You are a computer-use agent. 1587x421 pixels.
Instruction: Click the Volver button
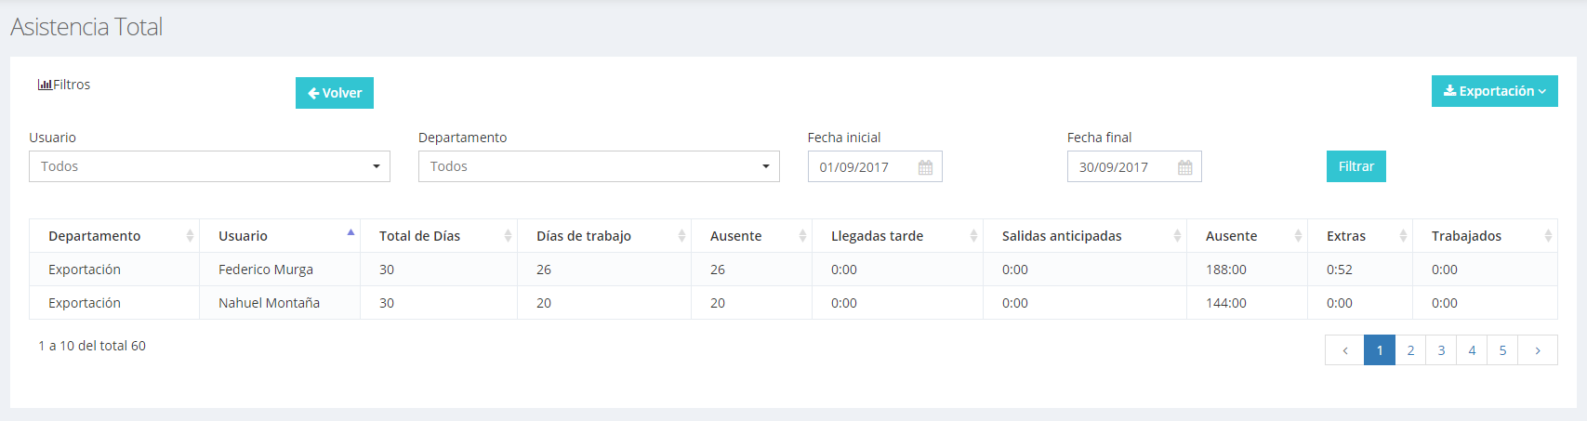(335, 93)
